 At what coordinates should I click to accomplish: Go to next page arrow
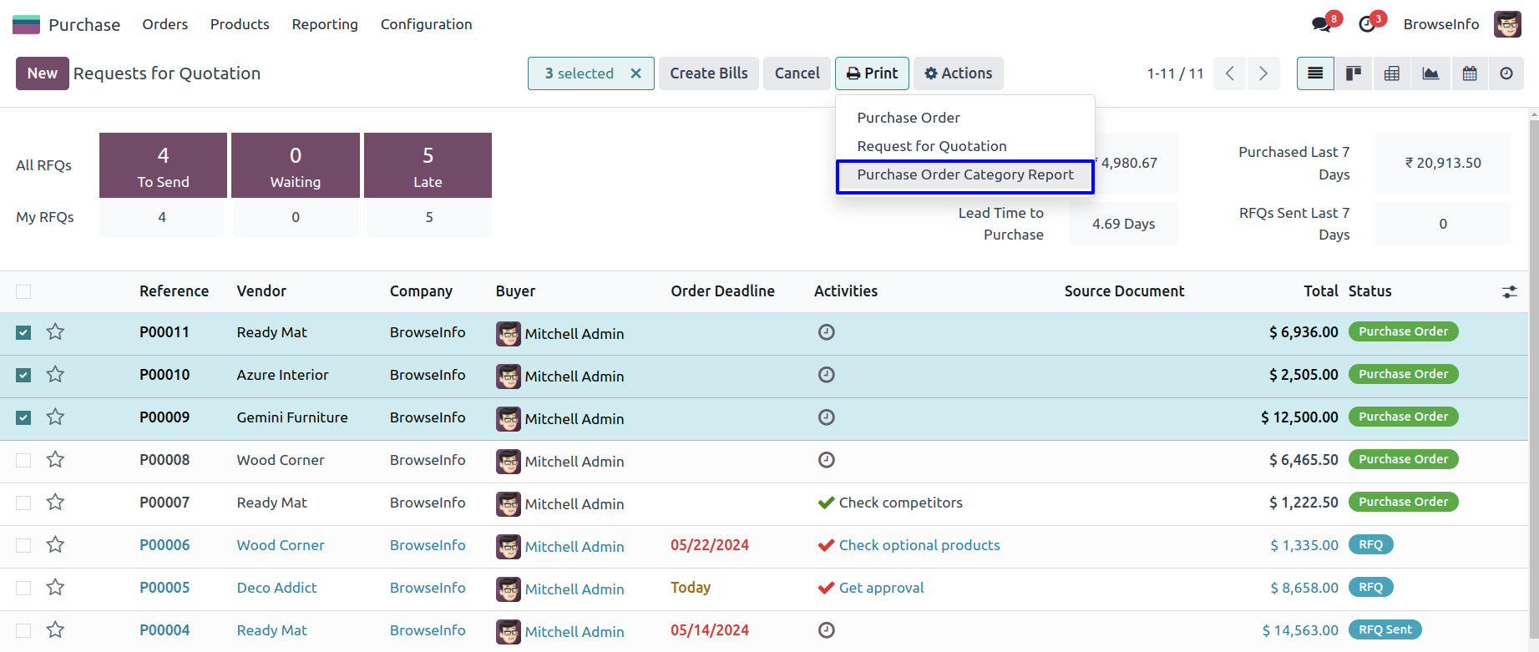[x=1263, y=73]
